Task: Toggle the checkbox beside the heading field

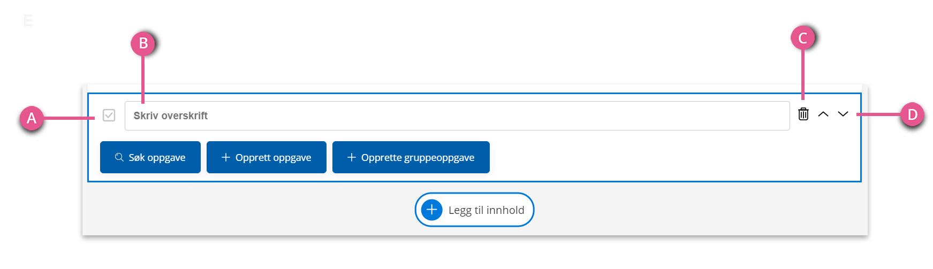Action: (x=109, y=116)
